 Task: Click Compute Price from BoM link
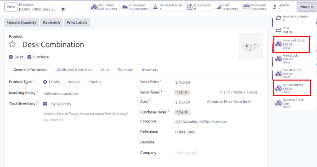229,102
